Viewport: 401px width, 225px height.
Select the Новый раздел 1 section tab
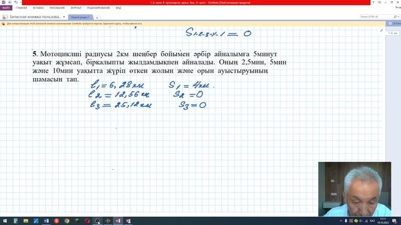(80, 17)
